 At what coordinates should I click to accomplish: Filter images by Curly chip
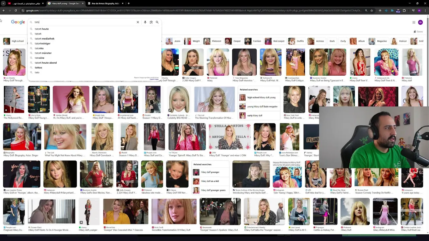pos(343,41)
